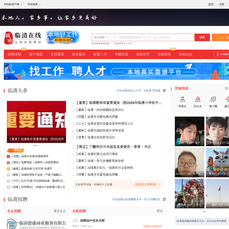Screen dimensions: 229x229
Task: Click the QR code icon beside 临清头条 notice
Action: [x=164, y=90]
